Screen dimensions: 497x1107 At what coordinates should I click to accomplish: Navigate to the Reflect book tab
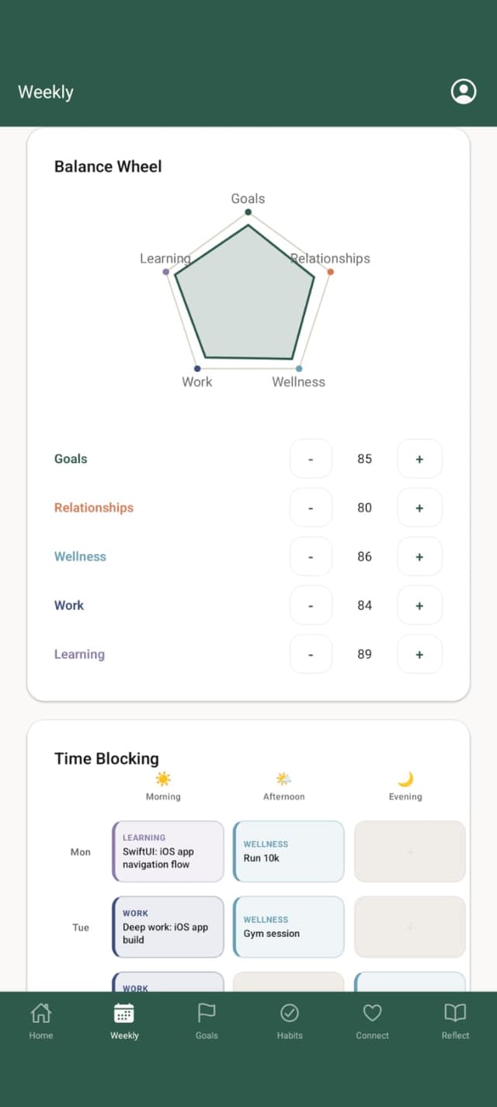pyautogui.click(x=455, y=1020)
